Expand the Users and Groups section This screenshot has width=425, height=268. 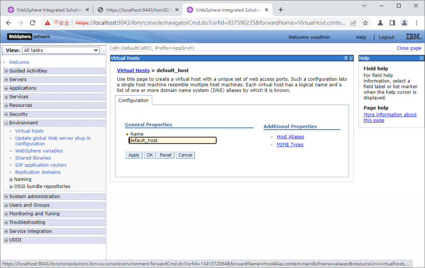coord(6,205)
